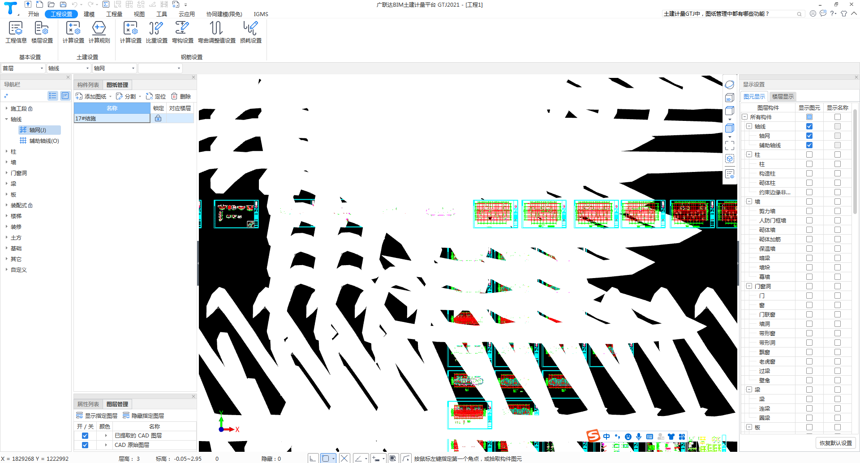
Task: Open the 轴网 type dropdown
Action: pyautogui.click(x=115, y=68)
